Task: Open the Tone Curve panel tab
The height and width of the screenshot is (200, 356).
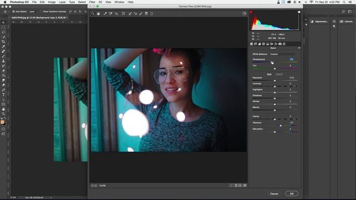Action: (255, 44)
